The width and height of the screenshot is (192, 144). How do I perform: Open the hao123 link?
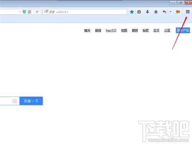click(111, 30)
